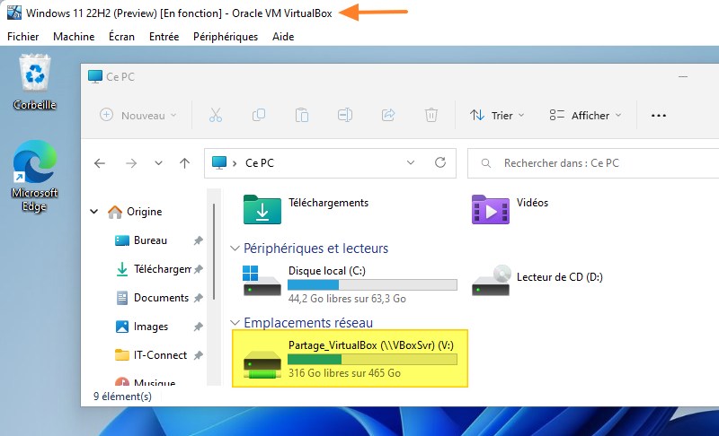The height and width of the screenshot is (436, 719).
Task: Unpin Bureau using its pin icon
Action: (x=198, y=240)
